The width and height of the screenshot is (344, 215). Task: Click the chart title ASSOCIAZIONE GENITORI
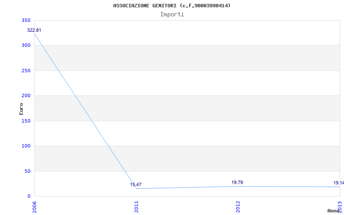click(x=172, y=6)
